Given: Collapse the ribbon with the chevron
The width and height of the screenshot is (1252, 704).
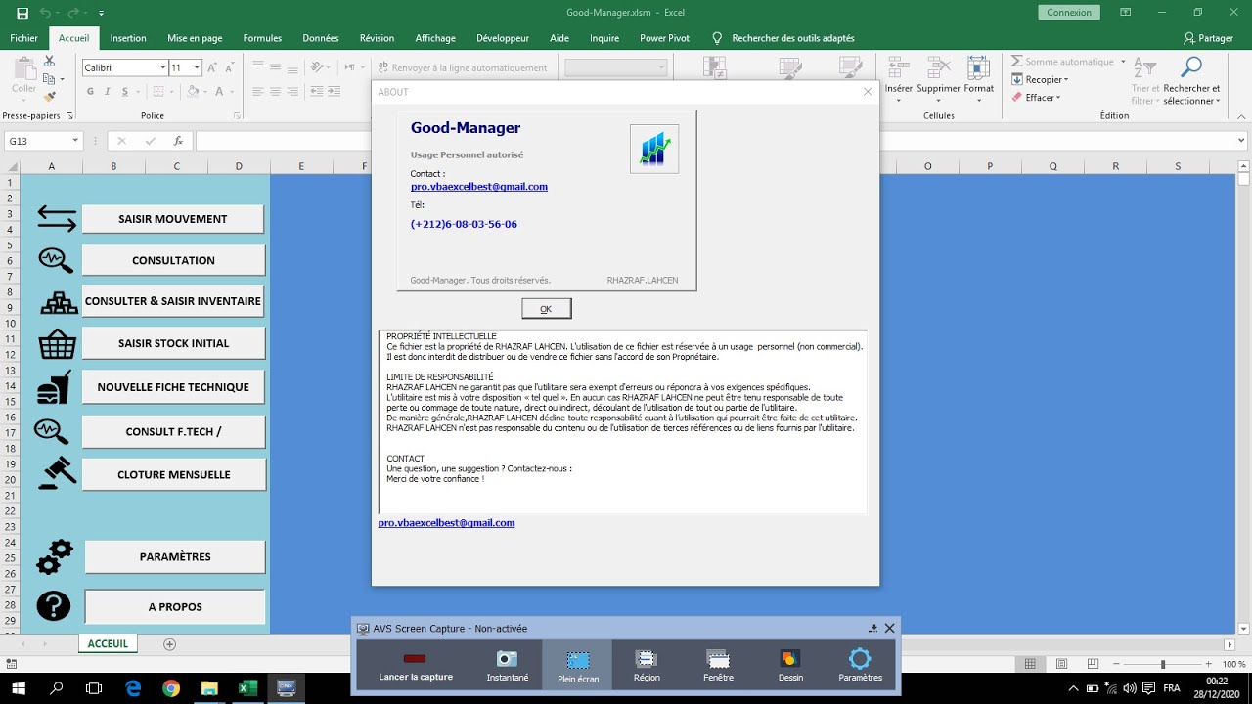Looking at the screenshot, I should pos(1241,115).
